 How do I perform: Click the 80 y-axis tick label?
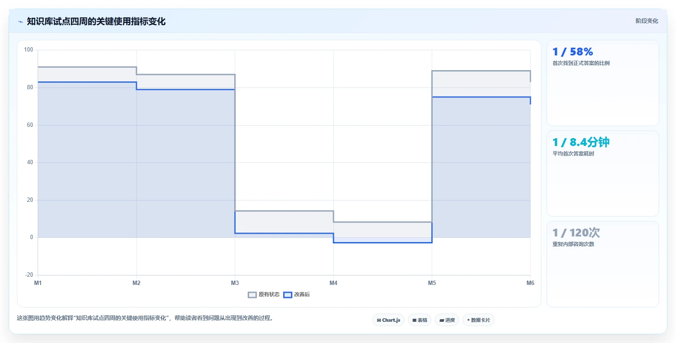(x=30, y=87)
